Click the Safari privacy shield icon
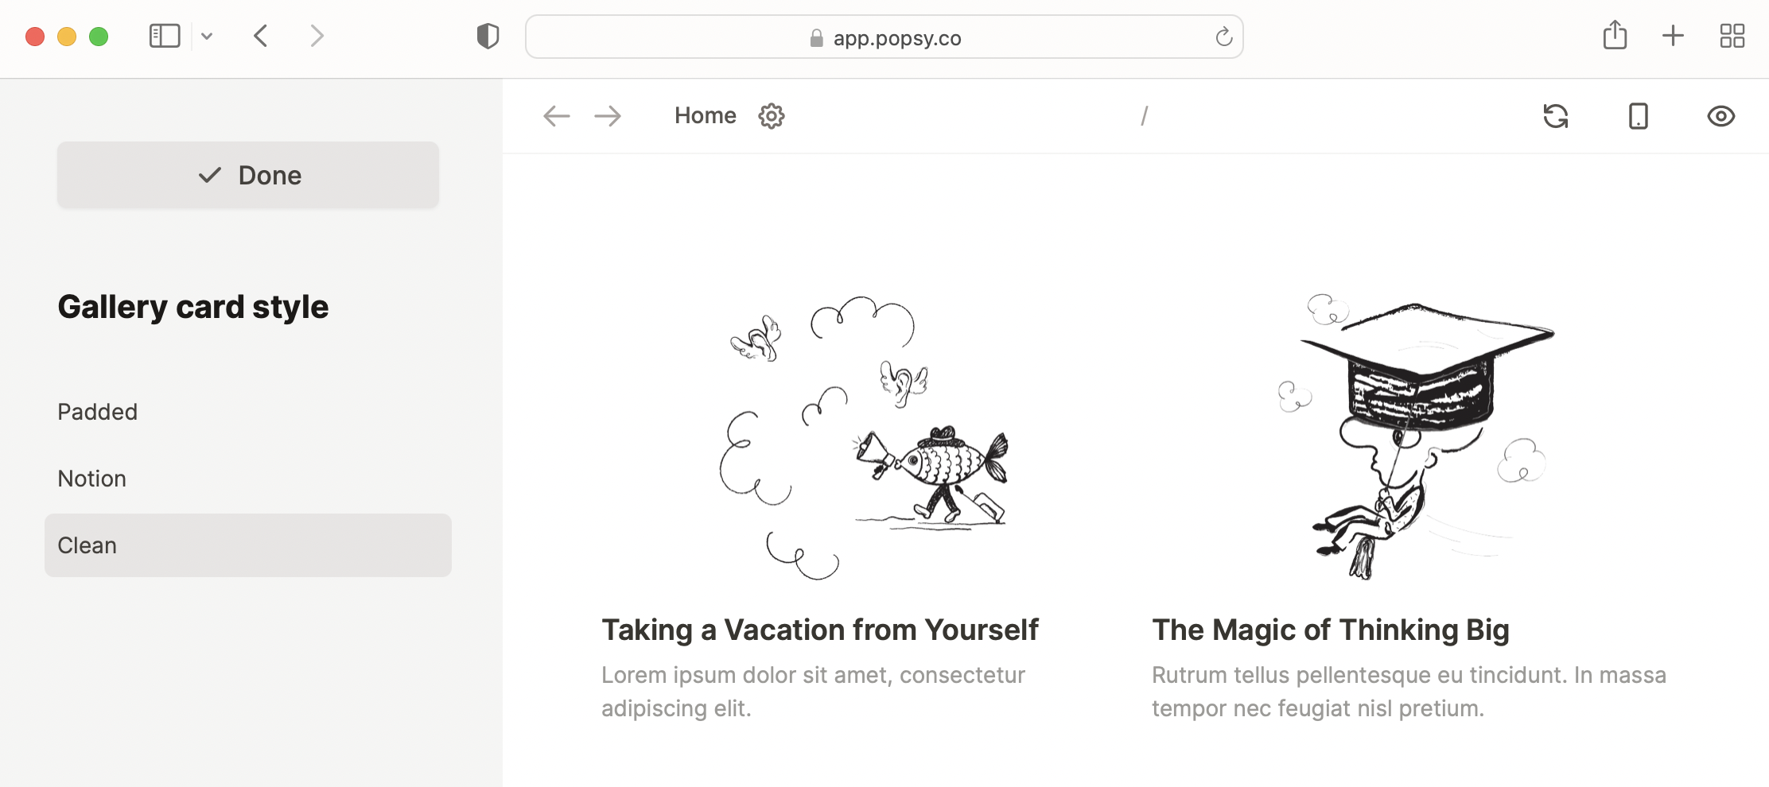 [x=488, y=37]
